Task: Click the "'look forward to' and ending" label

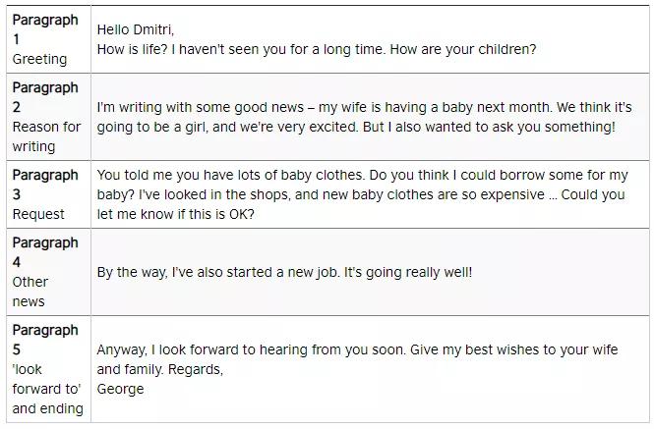Action: click(x=46, y=389)
